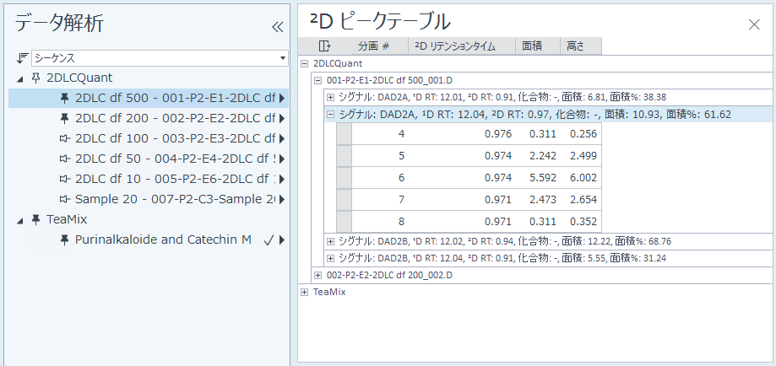The height and width of the screenshot is (366, 776).
Task: Select 2DLC df 10 - 005-P2-E6 injection
Action: coord(175,179)
